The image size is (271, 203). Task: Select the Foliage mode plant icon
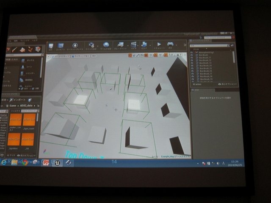pyautogui.click(x=30, y=50)
